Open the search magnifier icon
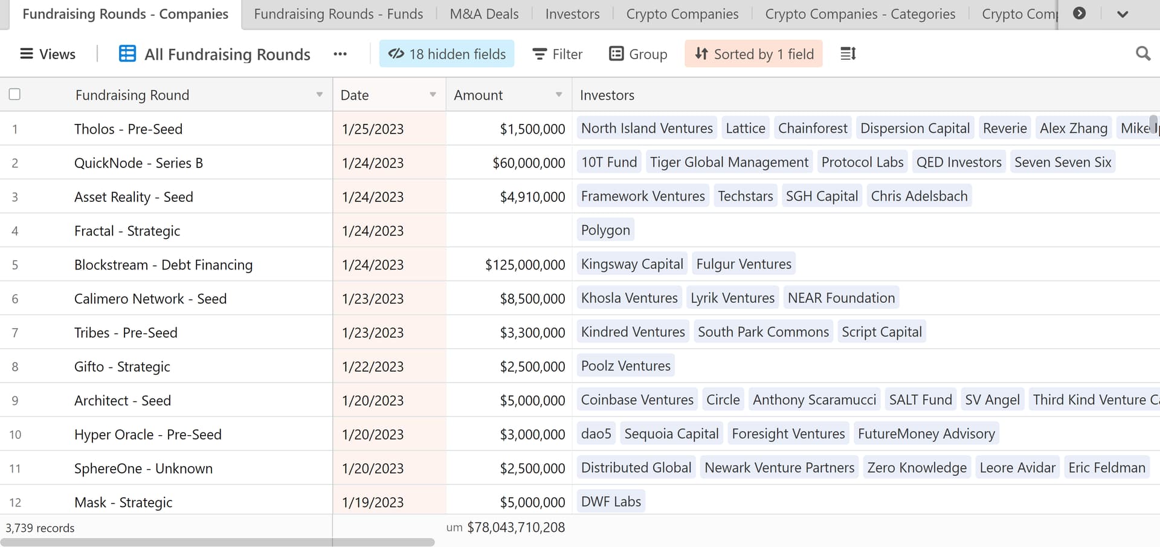1160x547 pixels. click(x=1142, y=54)
